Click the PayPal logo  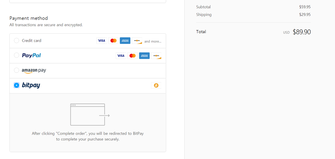(31, 55)
